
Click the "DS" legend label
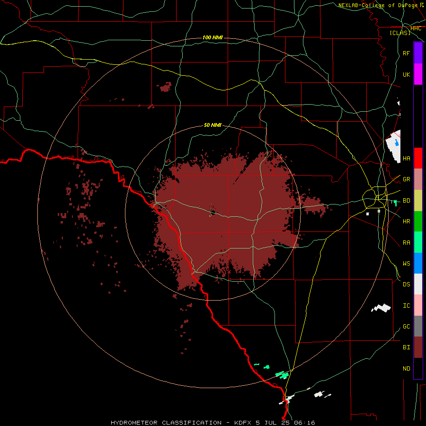point(406,284)
